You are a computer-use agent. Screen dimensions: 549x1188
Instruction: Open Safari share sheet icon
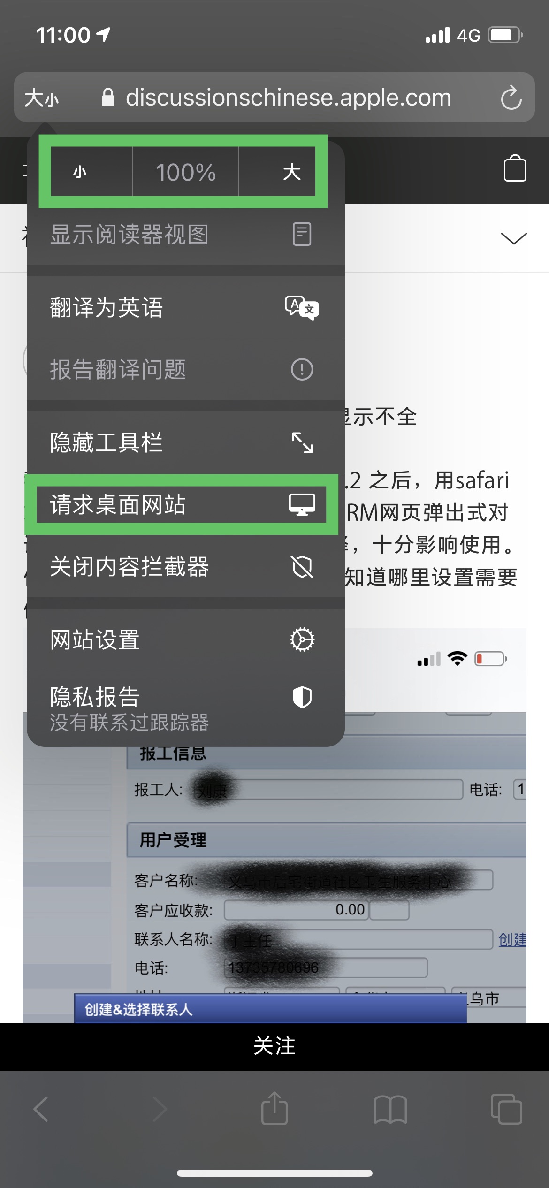(274, 1109)
